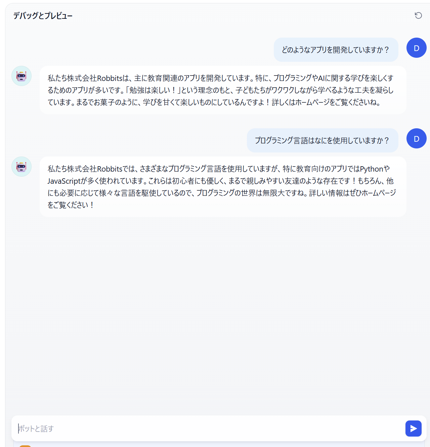The width and height of the screenshot is (430, 447).
Task: Click the robot avatar beside the first reply
Action: tap(21, 76)
